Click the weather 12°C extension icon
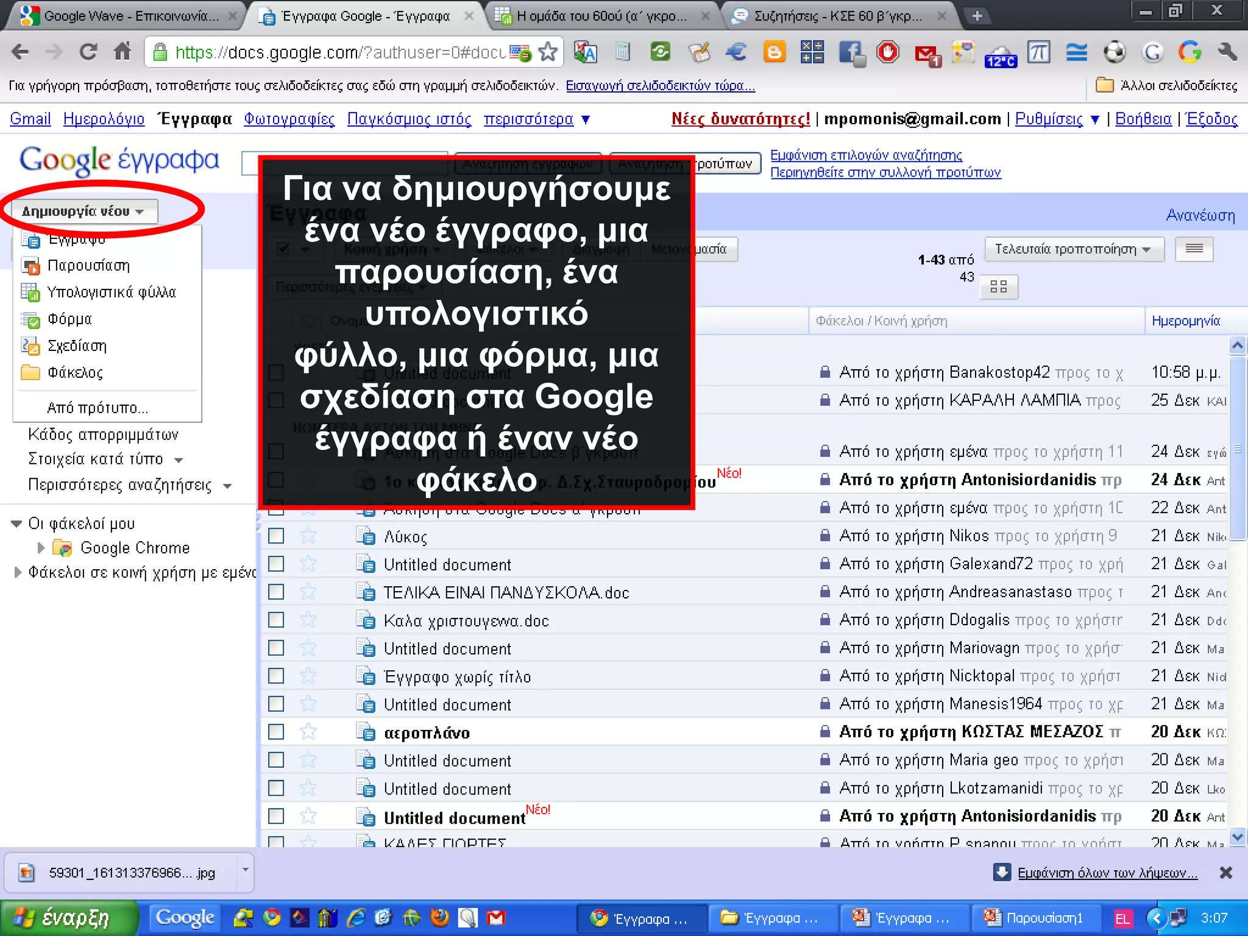 coord(1000,56)
